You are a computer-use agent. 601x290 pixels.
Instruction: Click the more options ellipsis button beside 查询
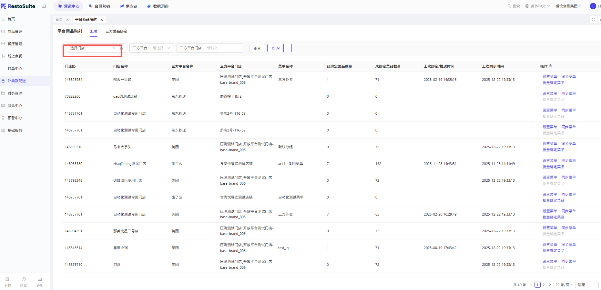coord(288,48)
